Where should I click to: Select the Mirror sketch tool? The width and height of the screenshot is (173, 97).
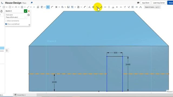coord(68,7)
